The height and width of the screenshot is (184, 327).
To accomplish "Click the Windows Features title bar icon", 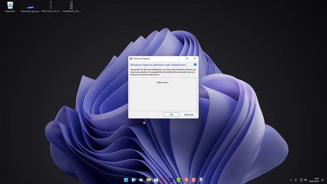I will click(131, 59).
